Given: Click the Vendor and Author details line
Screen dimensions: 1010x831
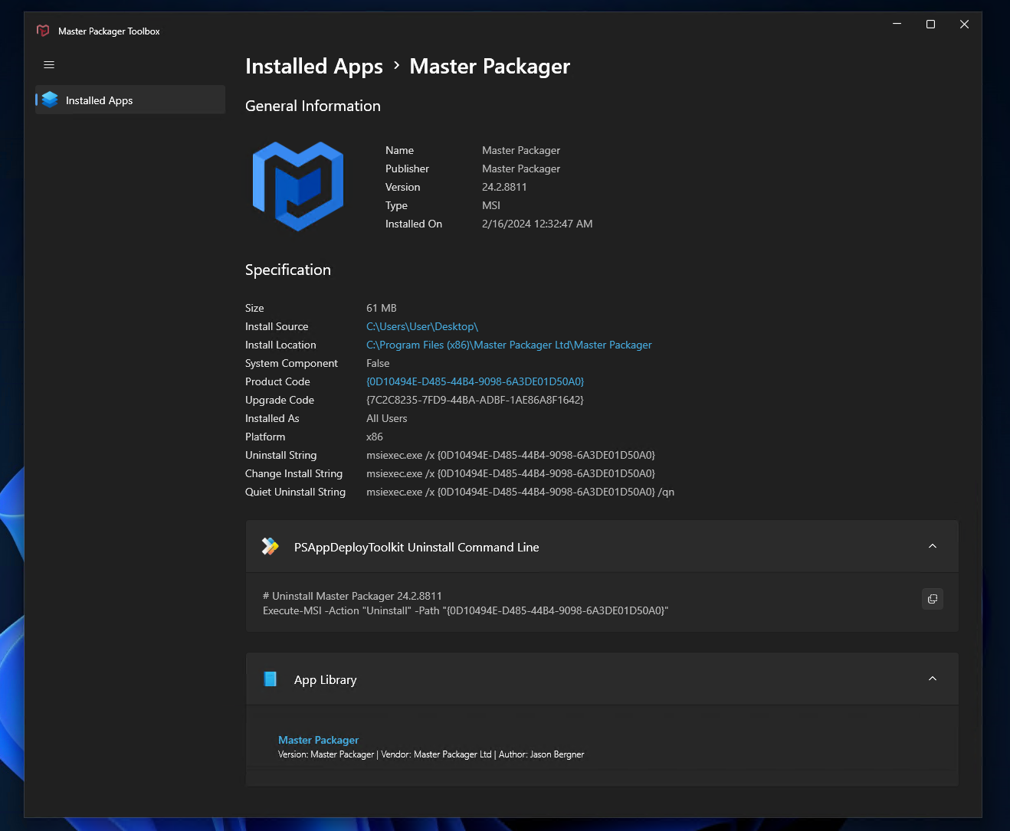Looking at the screenshot, I should click(x=431, y=754).
